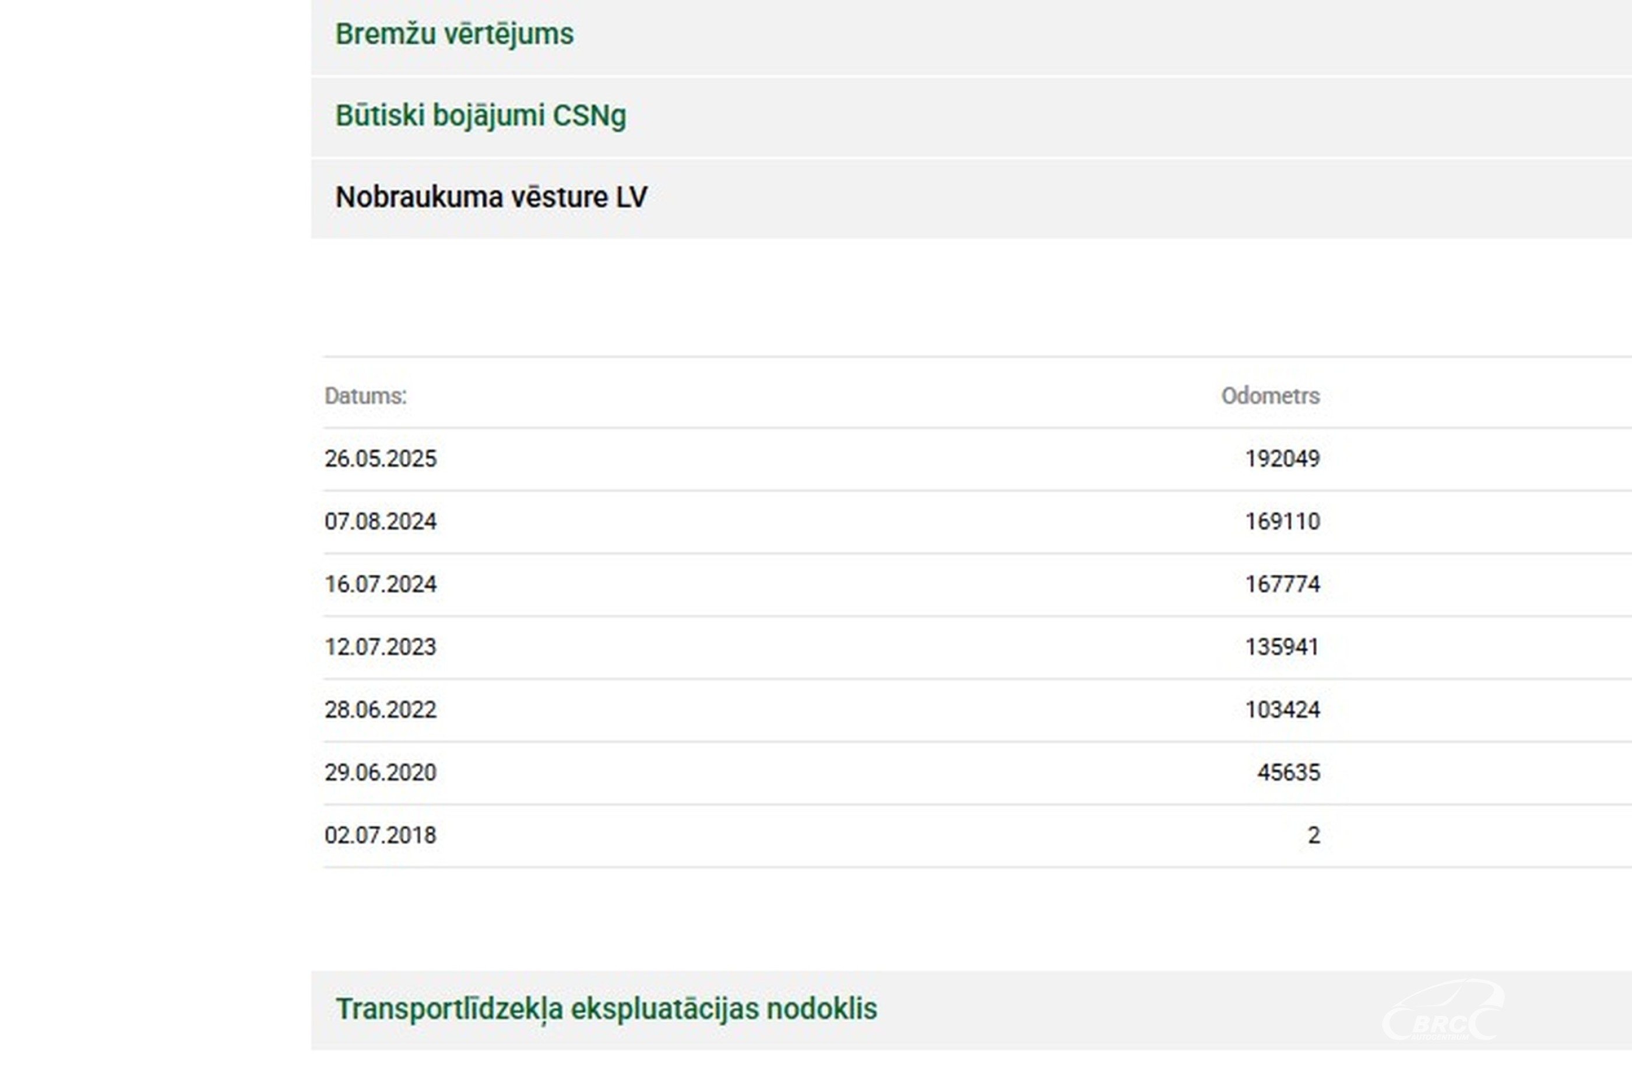The width and height of the screenshot is (1632, 1088).
Task: Click the 135941 odometer value
Action: pyautogui.click(x=1281, y=647)
